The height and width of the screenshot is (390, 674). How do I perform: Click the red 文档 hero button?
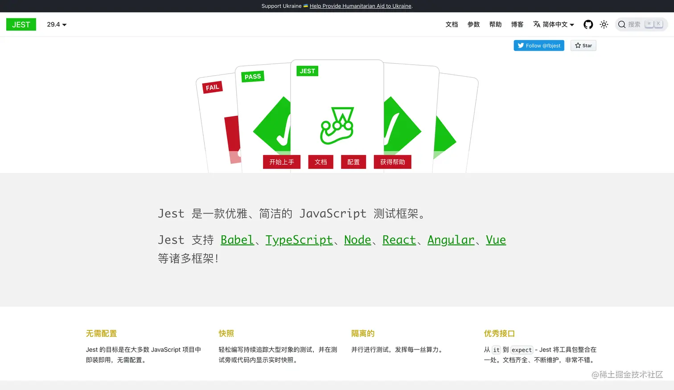(321, 162)
